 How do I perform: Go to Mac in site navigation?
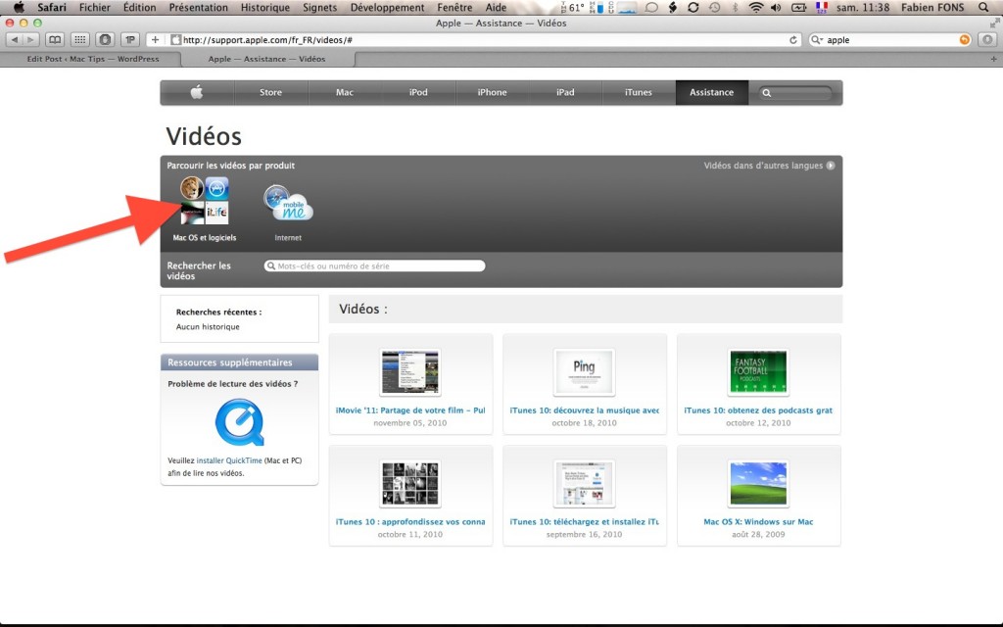345,92
